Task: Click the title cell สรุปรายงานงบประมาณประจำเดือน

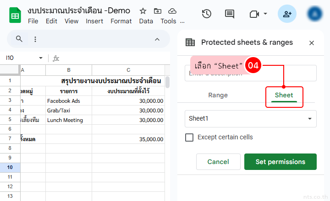Action: [x=111, y=81]
